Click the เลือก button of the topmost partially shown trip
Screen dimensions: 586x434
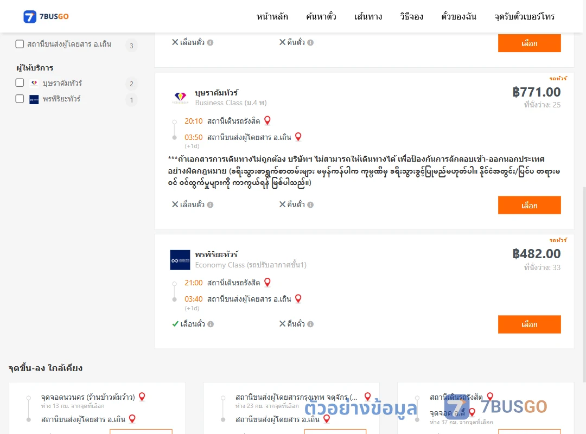pyautogui.click(x=529, y=43)
